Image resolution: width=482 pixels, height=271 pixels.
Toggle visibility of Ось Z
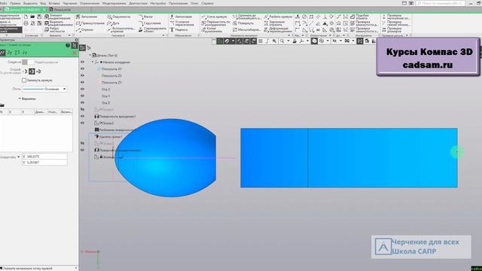[x=82, y=102]
